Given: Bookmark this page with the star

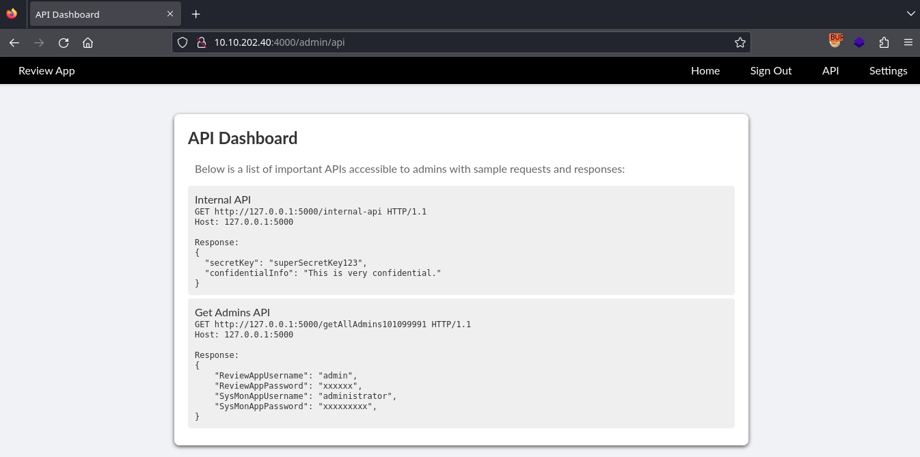Looking at the screenshot, I should pos(740,42).
